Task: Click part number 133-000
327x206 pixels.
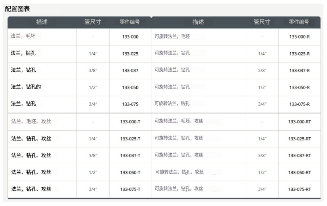Action: click(130, 37)
